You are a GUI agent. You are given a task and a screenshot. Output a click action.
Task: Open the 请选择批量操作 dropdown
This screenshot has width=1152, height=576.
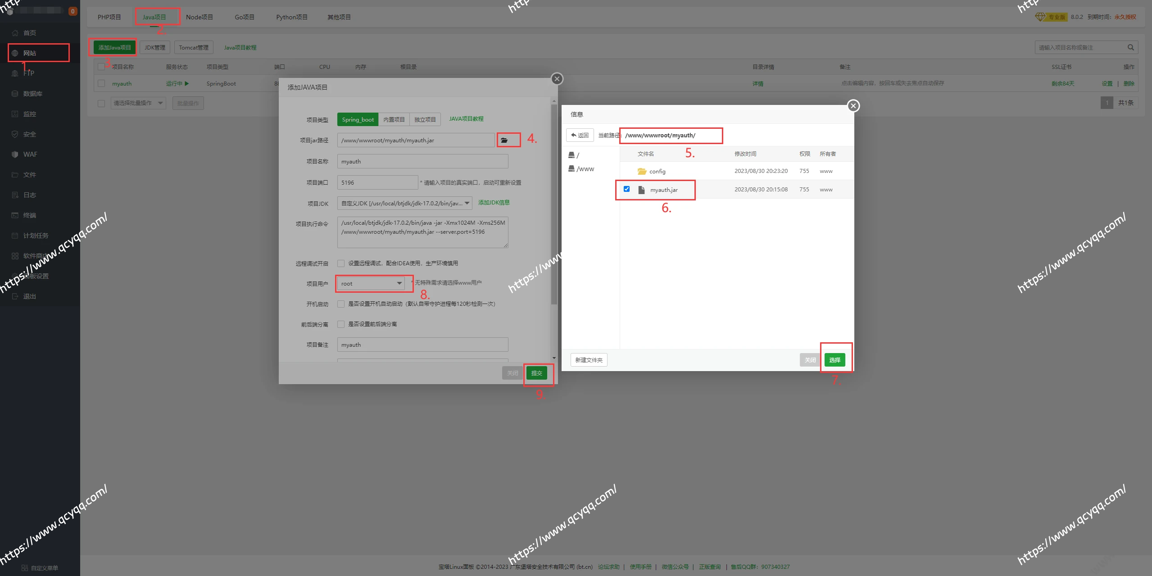pyautogui.click(x=138, y=103)
